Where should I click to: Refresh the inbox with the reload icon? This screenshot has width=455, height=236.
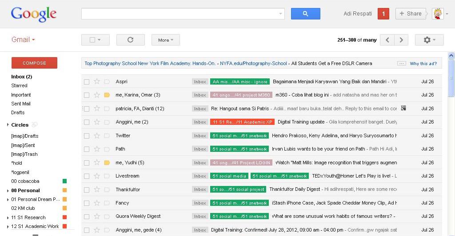[x=130, y=40]
